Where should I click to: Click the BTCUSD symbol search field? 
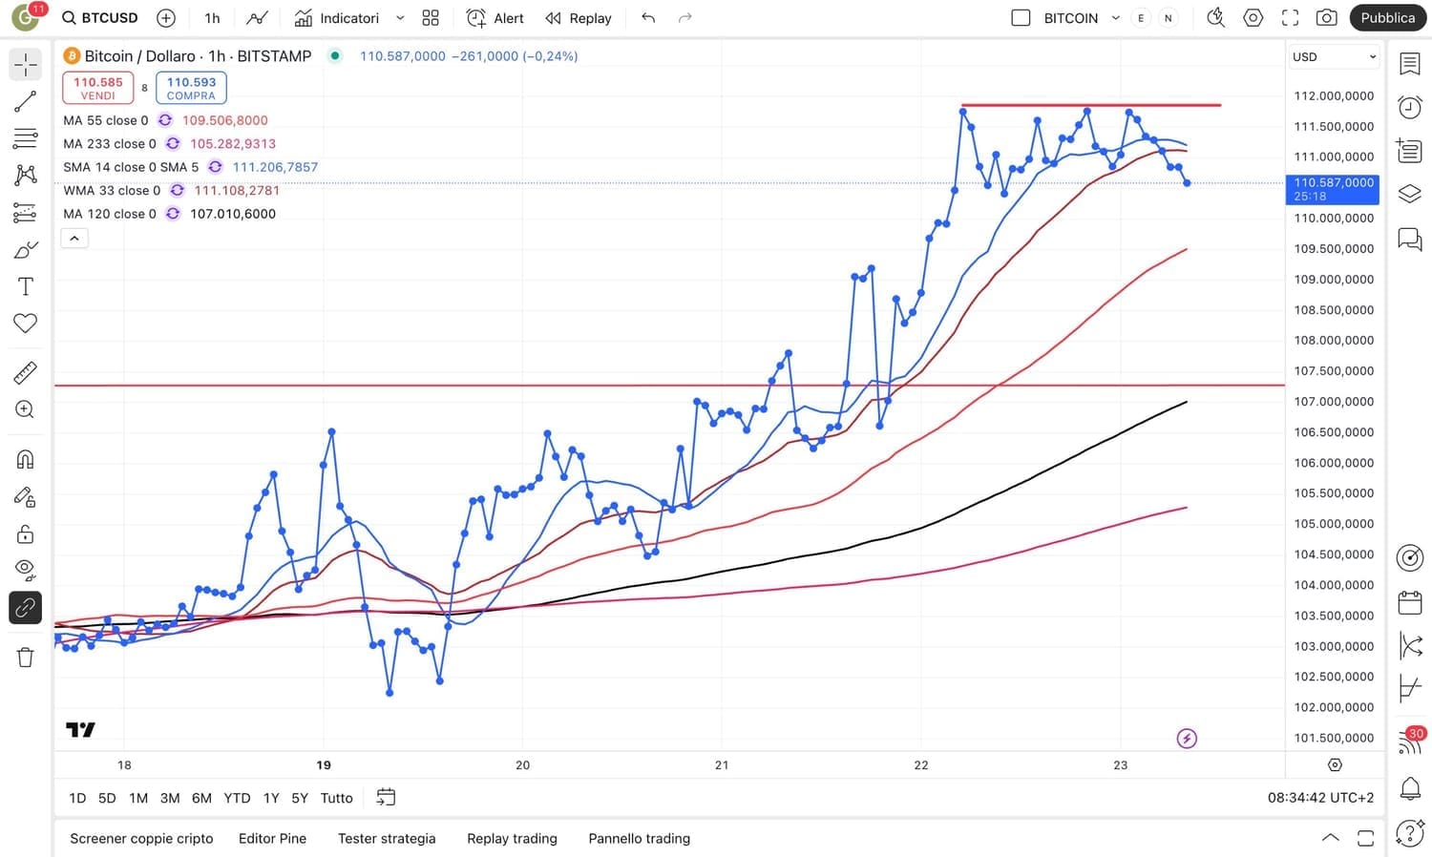pyautogui.click(x=100, y=18)
